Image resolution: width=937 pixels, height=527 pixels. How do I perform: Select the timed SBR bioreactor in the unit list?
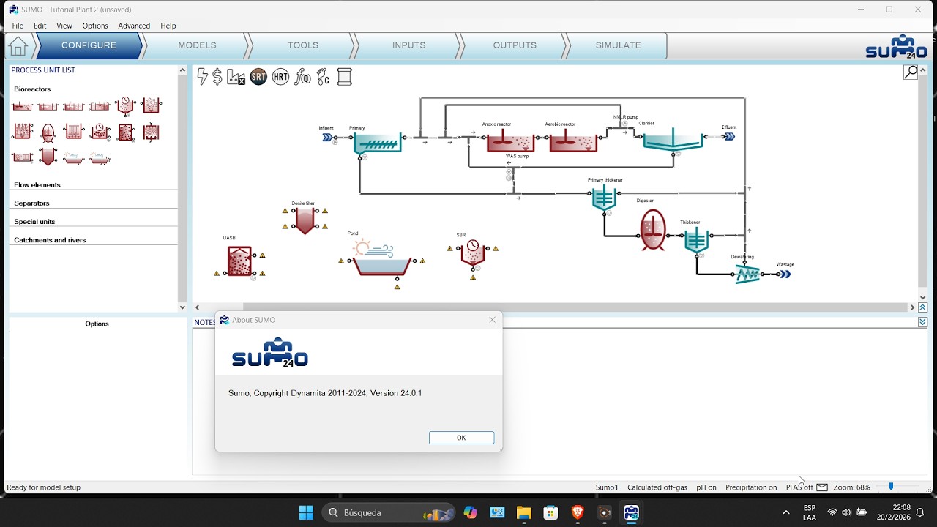click(x=125, y=105)
